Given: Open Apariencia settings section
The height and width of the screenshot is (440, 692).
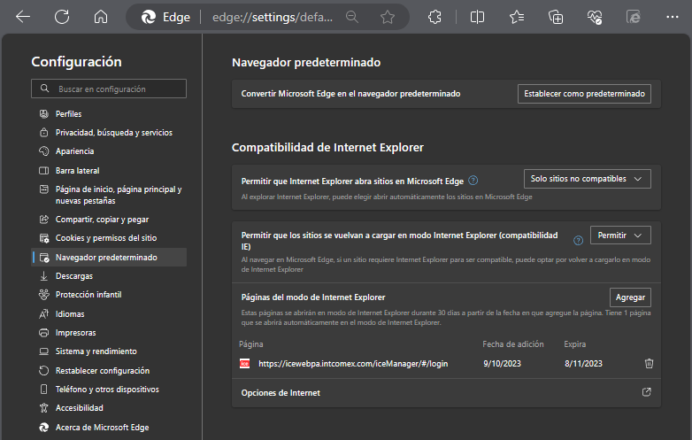Looking at the screenshot, I should pos(110,151).
